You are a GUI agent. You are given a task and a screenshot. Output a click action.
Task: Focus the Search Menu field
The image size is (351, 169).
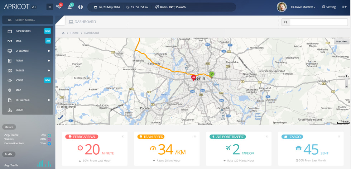28,20
